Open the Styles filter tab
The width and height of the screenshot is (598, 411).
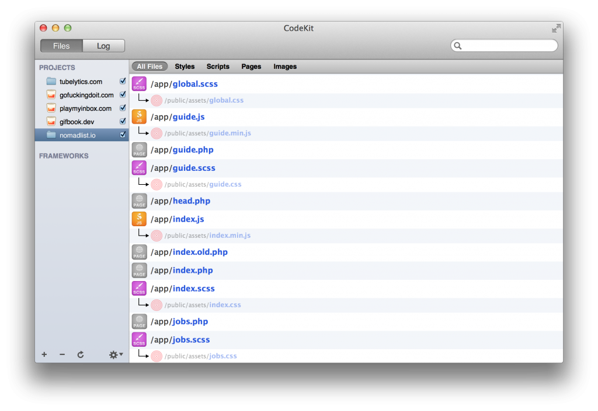coord(184,66)
